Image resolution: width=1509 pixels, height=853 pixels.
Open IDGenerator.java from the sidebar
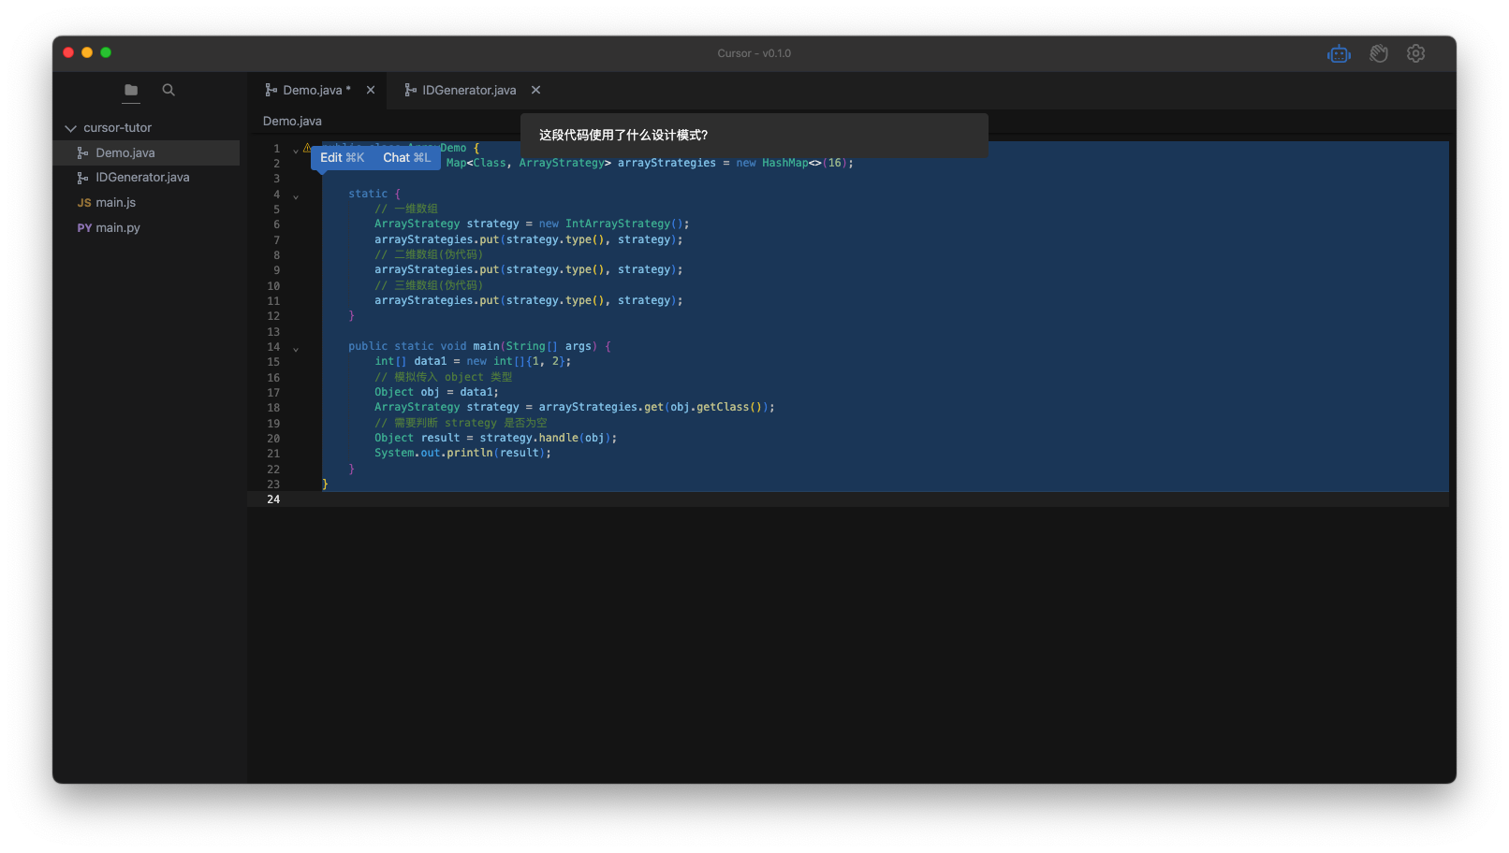click(141, 178)
